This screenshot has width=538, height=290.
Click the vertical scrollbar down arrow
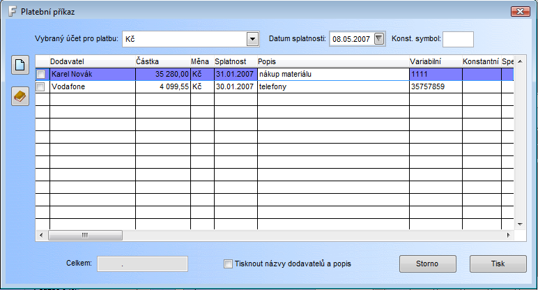[520, 224]
